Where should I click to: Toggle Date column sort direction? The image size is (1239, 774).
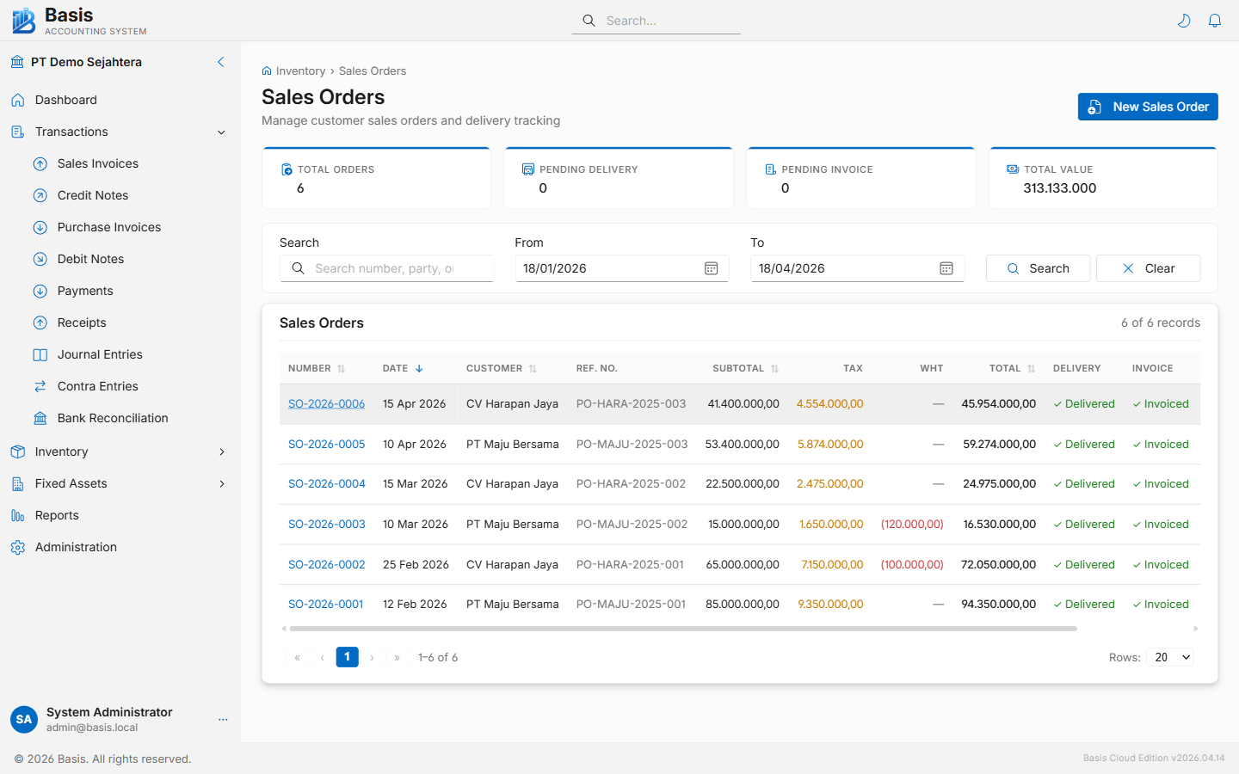tap(419, 369)
